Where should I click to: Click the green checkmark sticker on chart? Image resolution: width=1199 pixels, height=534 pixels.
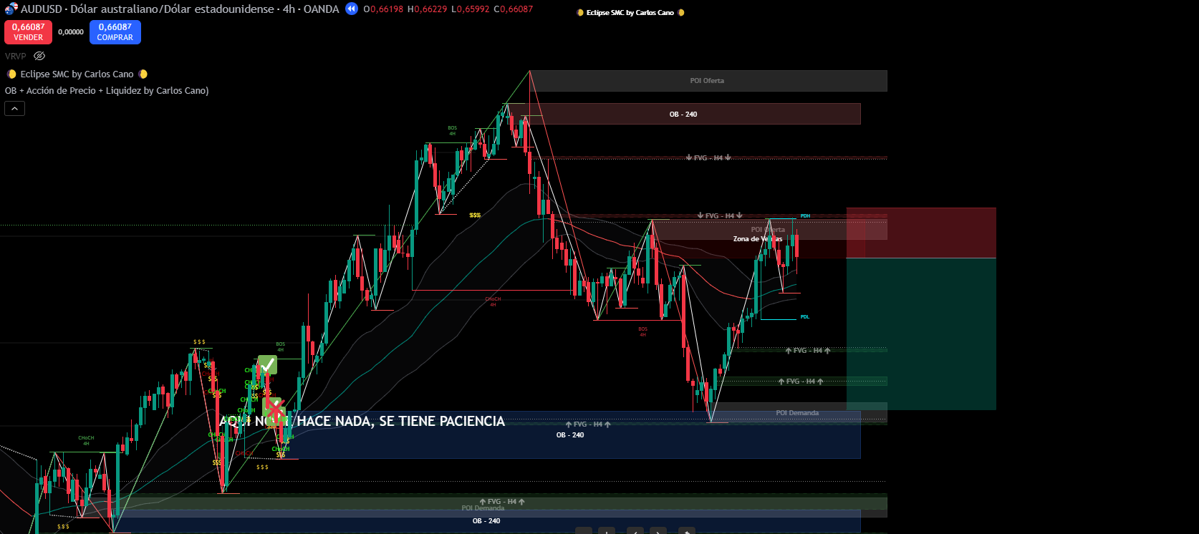(267, 365)
